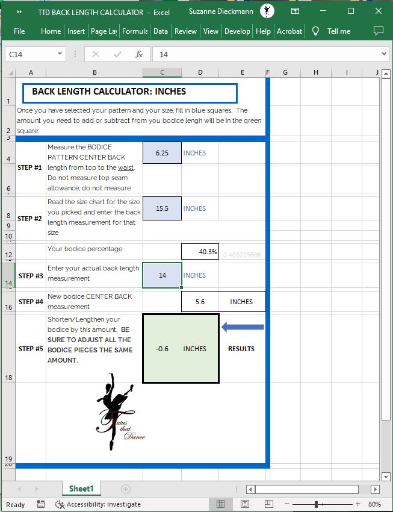Open the Data ribbon tab

tap(160, 31)
